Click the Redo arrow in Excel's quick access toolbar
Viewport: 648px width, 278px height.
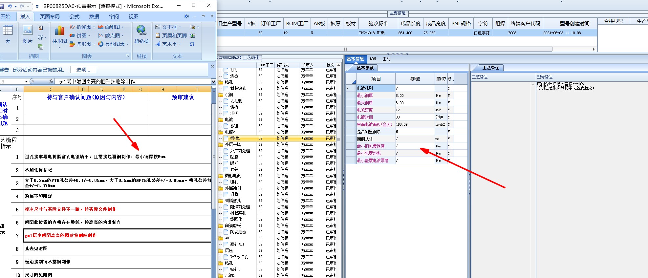[x=22, y=6]
